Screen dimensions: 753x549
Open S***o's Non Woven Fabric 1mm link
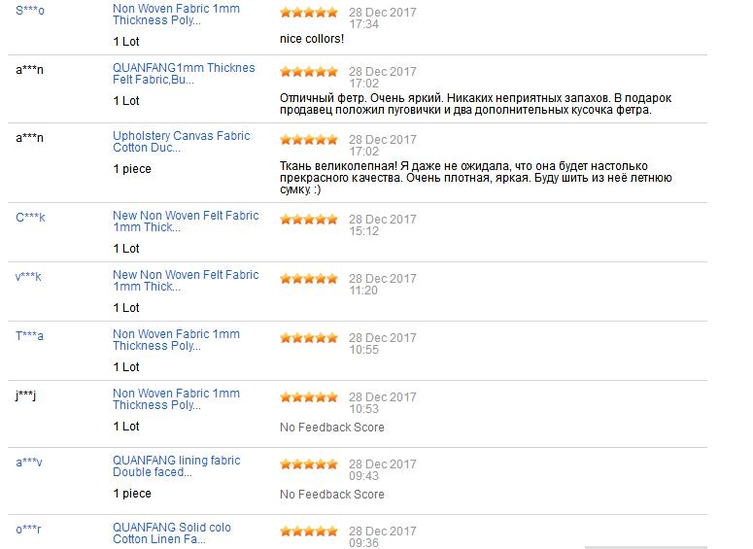point(176,15)
